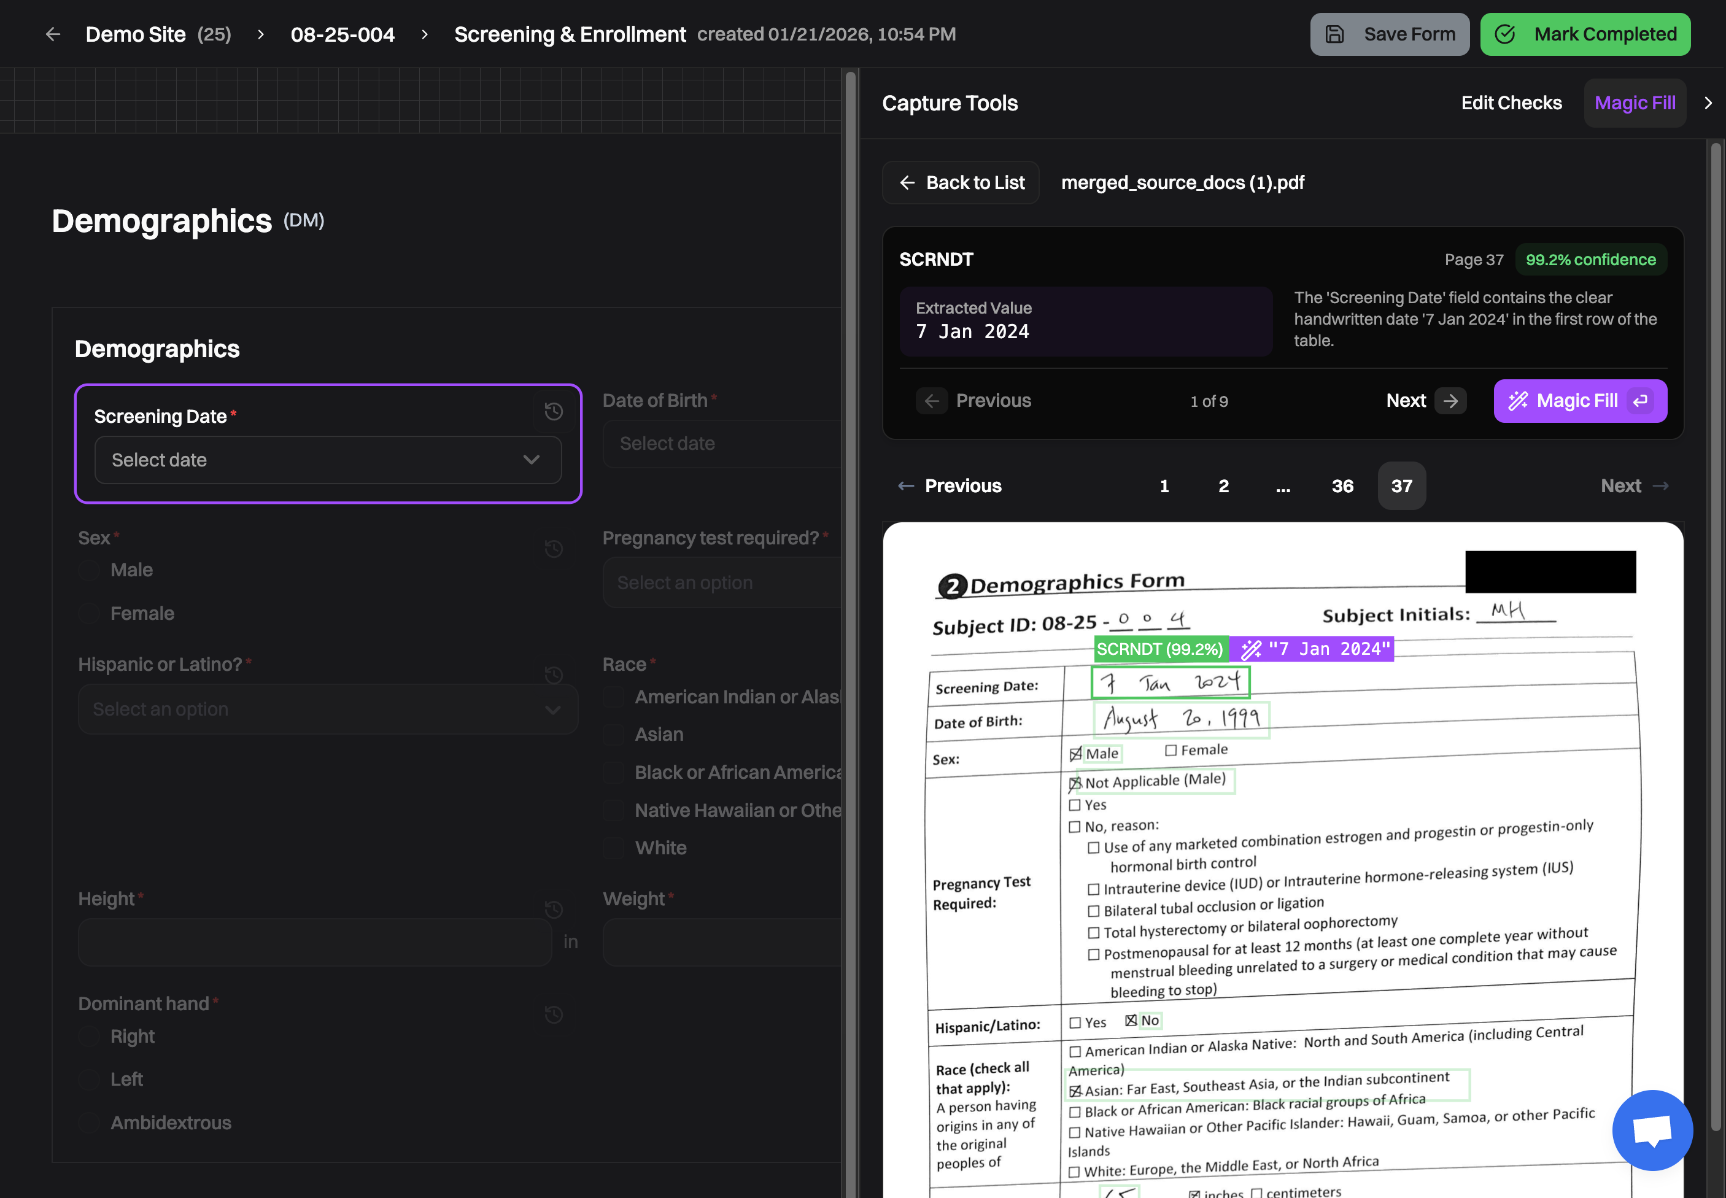
Task: Go to previous extracted field
Action: pos(973,401)
